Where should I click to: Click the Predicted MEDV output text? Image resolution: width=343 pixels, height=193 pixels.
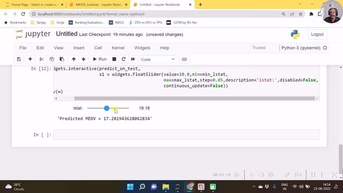click(105, 118)
